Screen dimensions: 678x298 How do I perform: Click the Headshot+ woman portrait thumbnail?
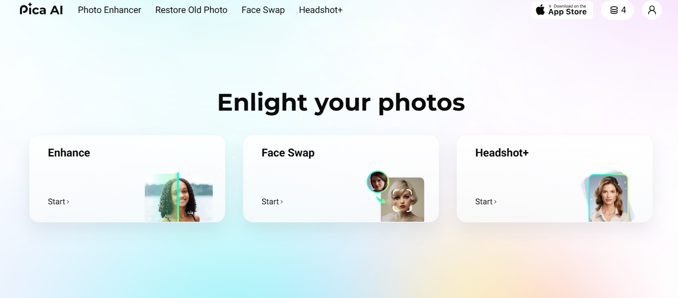coord(608,198)
